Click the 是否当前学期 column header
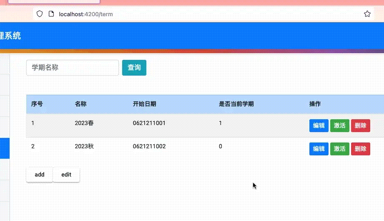Viewport: 384px width, 221px height. point(236,104)
